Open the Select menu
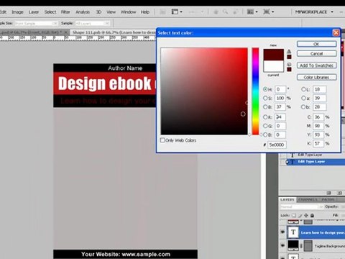Viewport: 345px width, 259px height. click(x=50, y=12)
